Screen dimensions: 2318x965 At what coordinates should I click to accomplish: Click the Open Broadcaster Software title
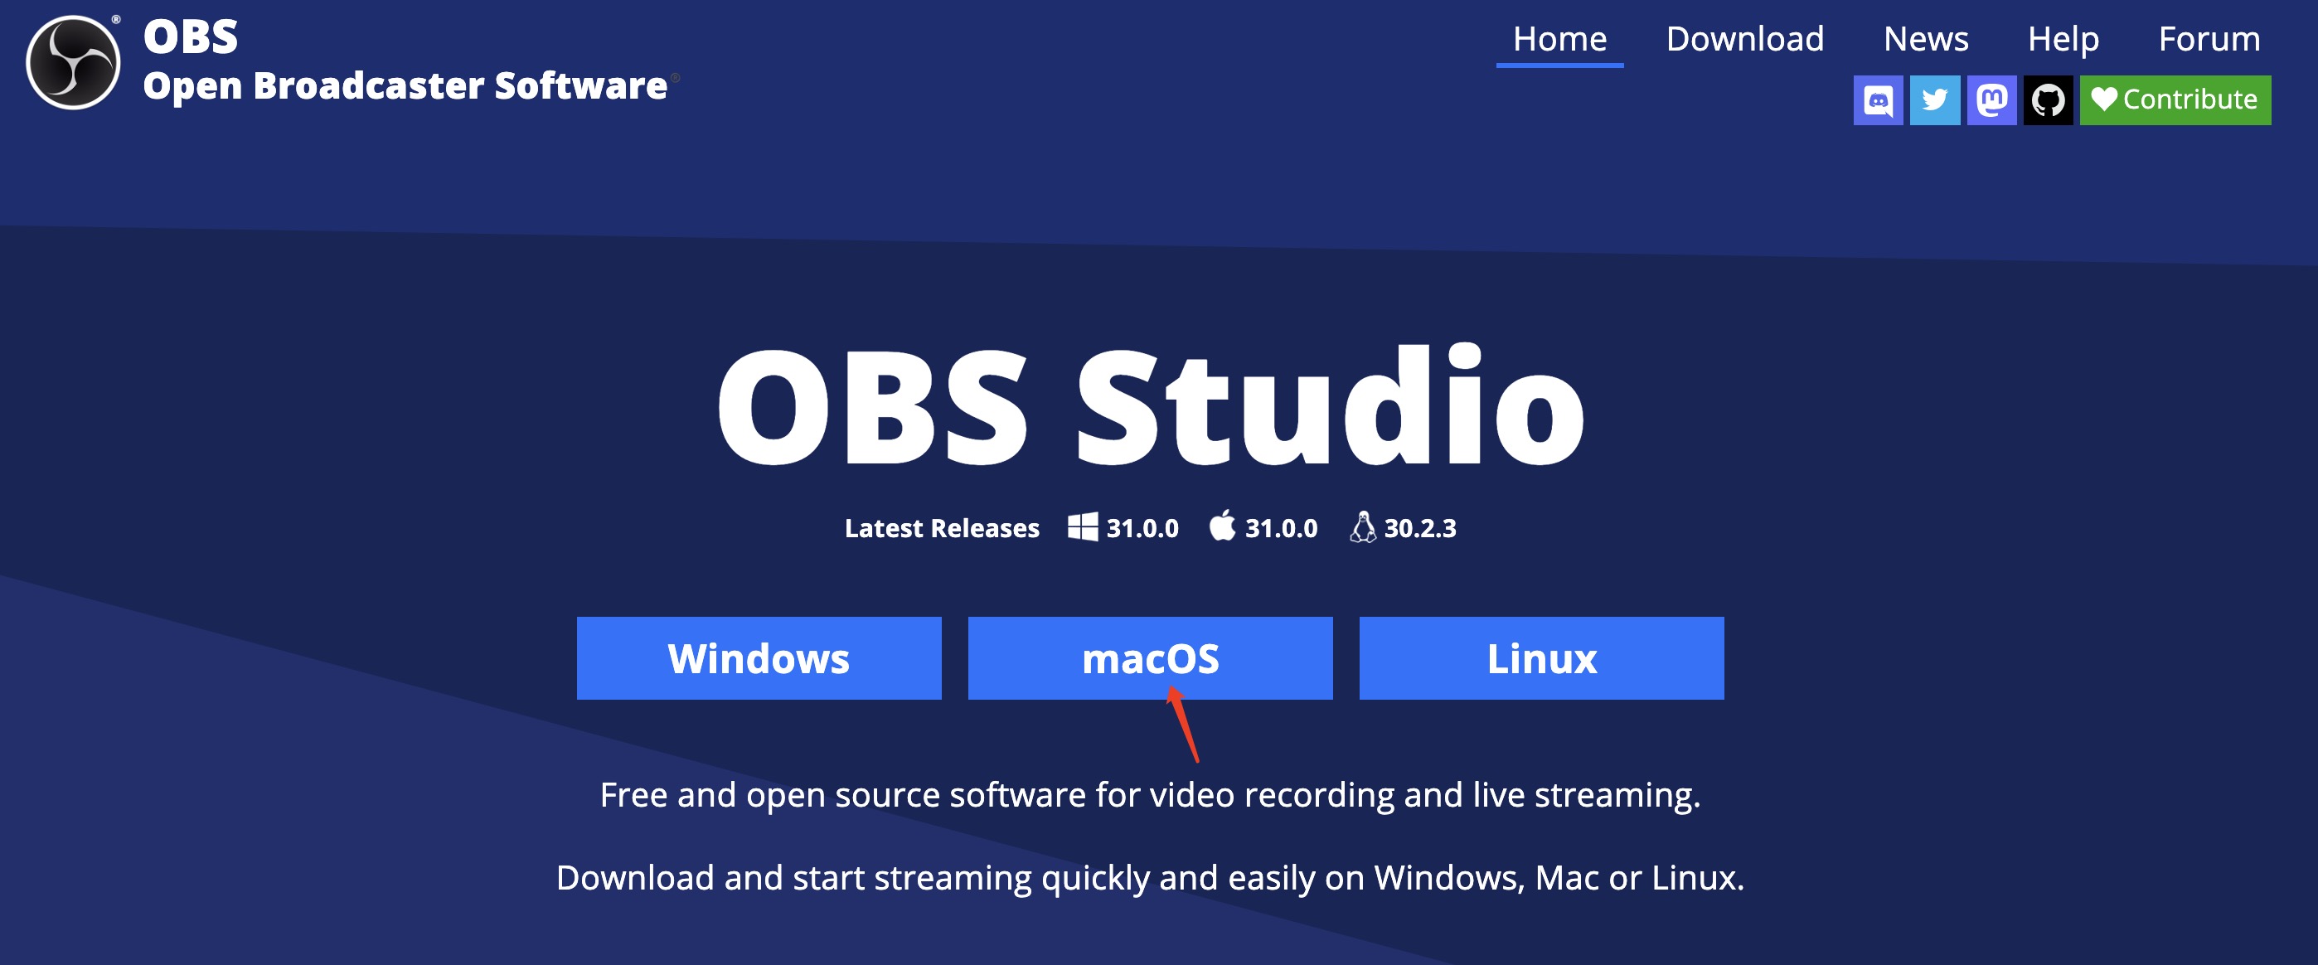405,85
